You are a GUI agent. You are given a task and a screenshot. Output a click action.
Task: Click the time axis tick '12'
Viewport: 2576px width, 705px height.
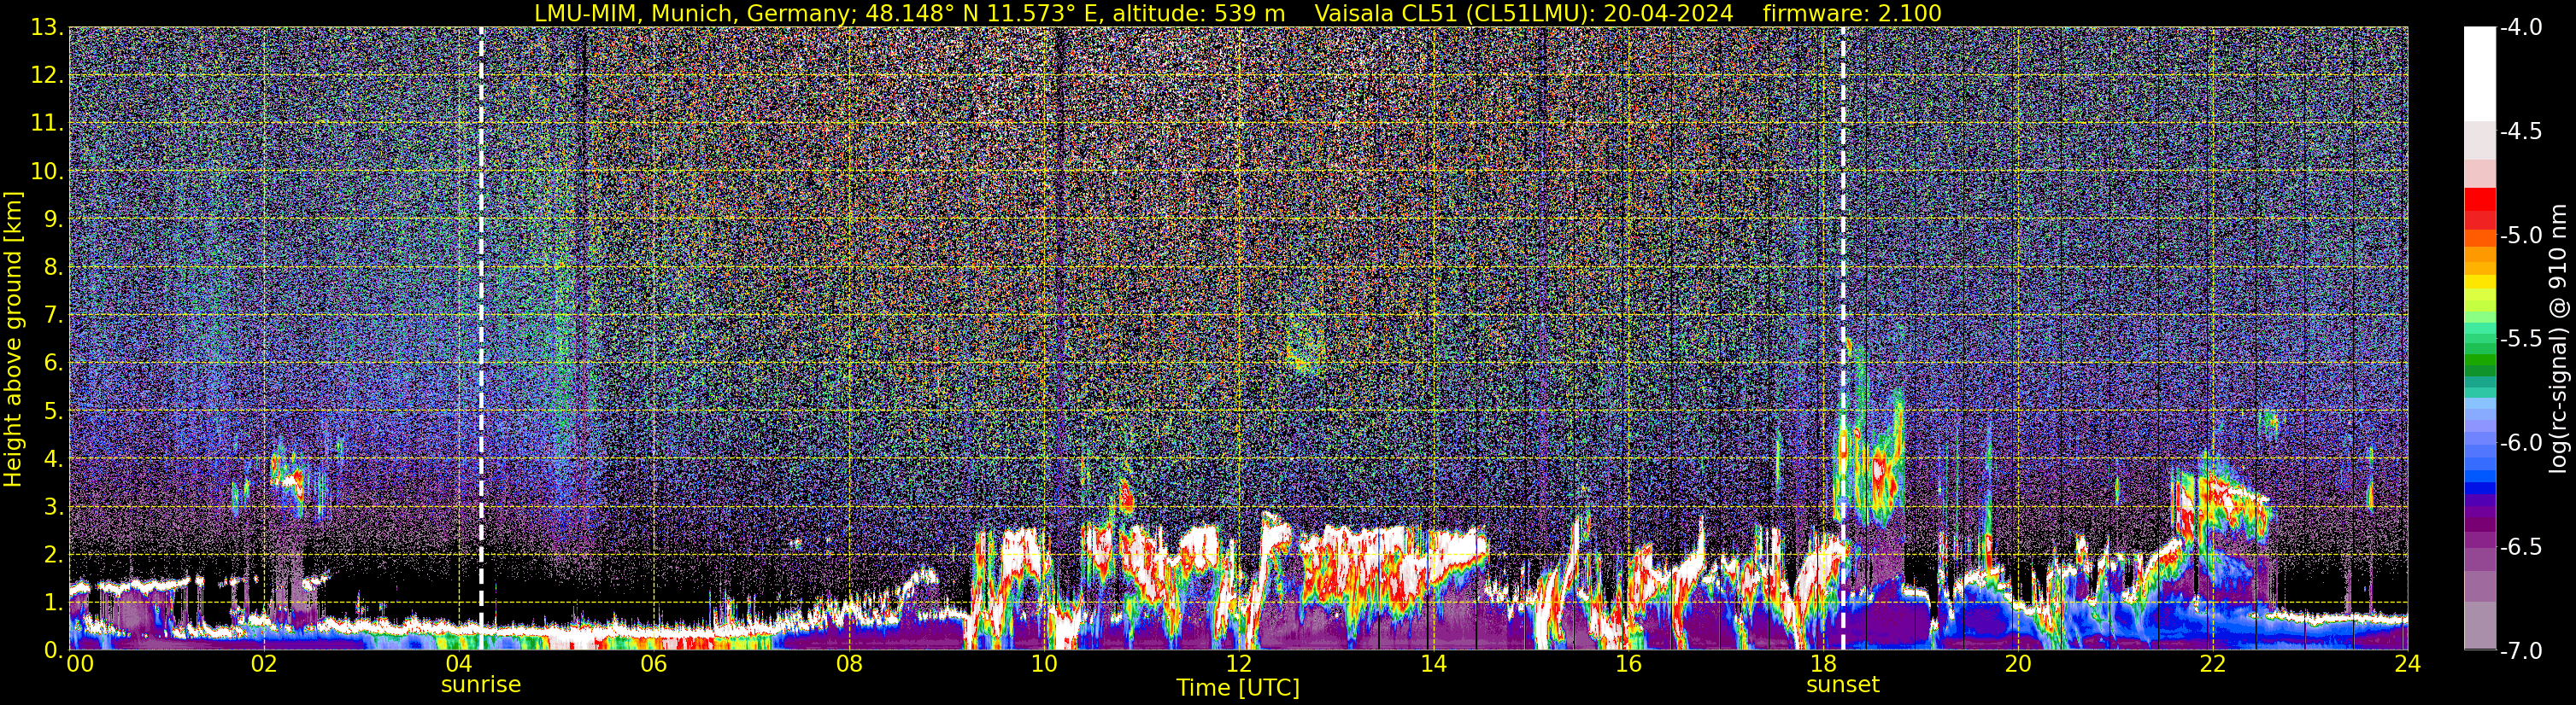click(1238, 665)
